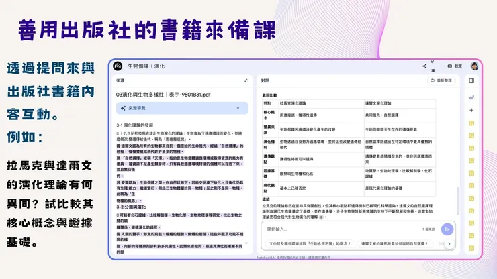Click the cell 獲得性特徵可以遺傳
497x279 pixels.
tap(296, 159)
